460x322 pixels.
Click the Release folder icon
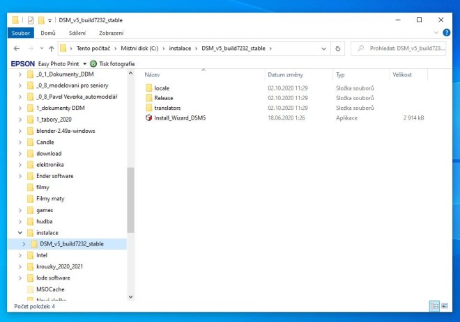pos(149,98)
